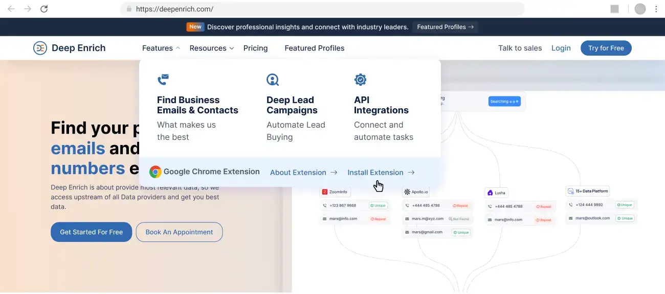Click the Deep Enrich logo icon
This screenshot has width=665, height=294.
[x=40, y=48]
